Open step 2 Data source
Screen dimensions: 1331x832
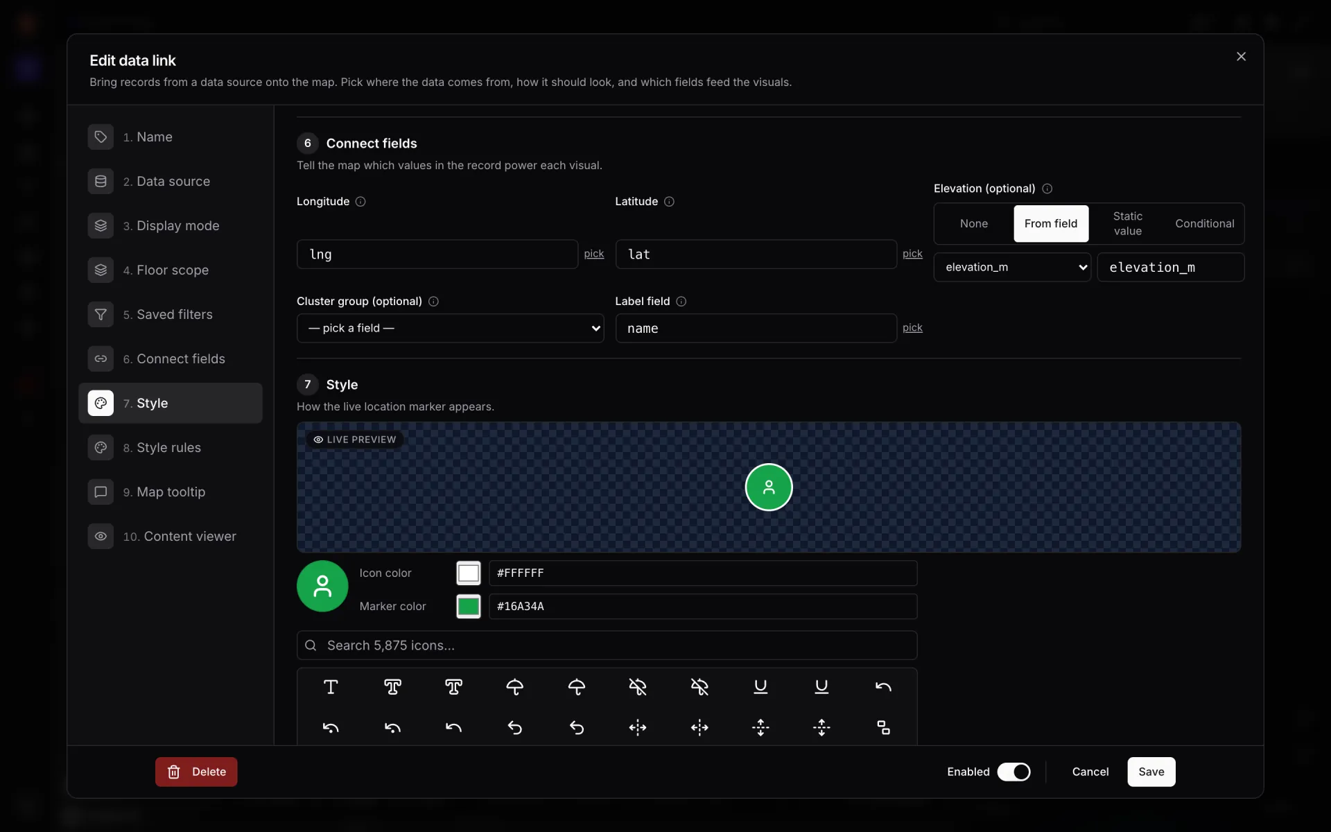tap(171, 182)
